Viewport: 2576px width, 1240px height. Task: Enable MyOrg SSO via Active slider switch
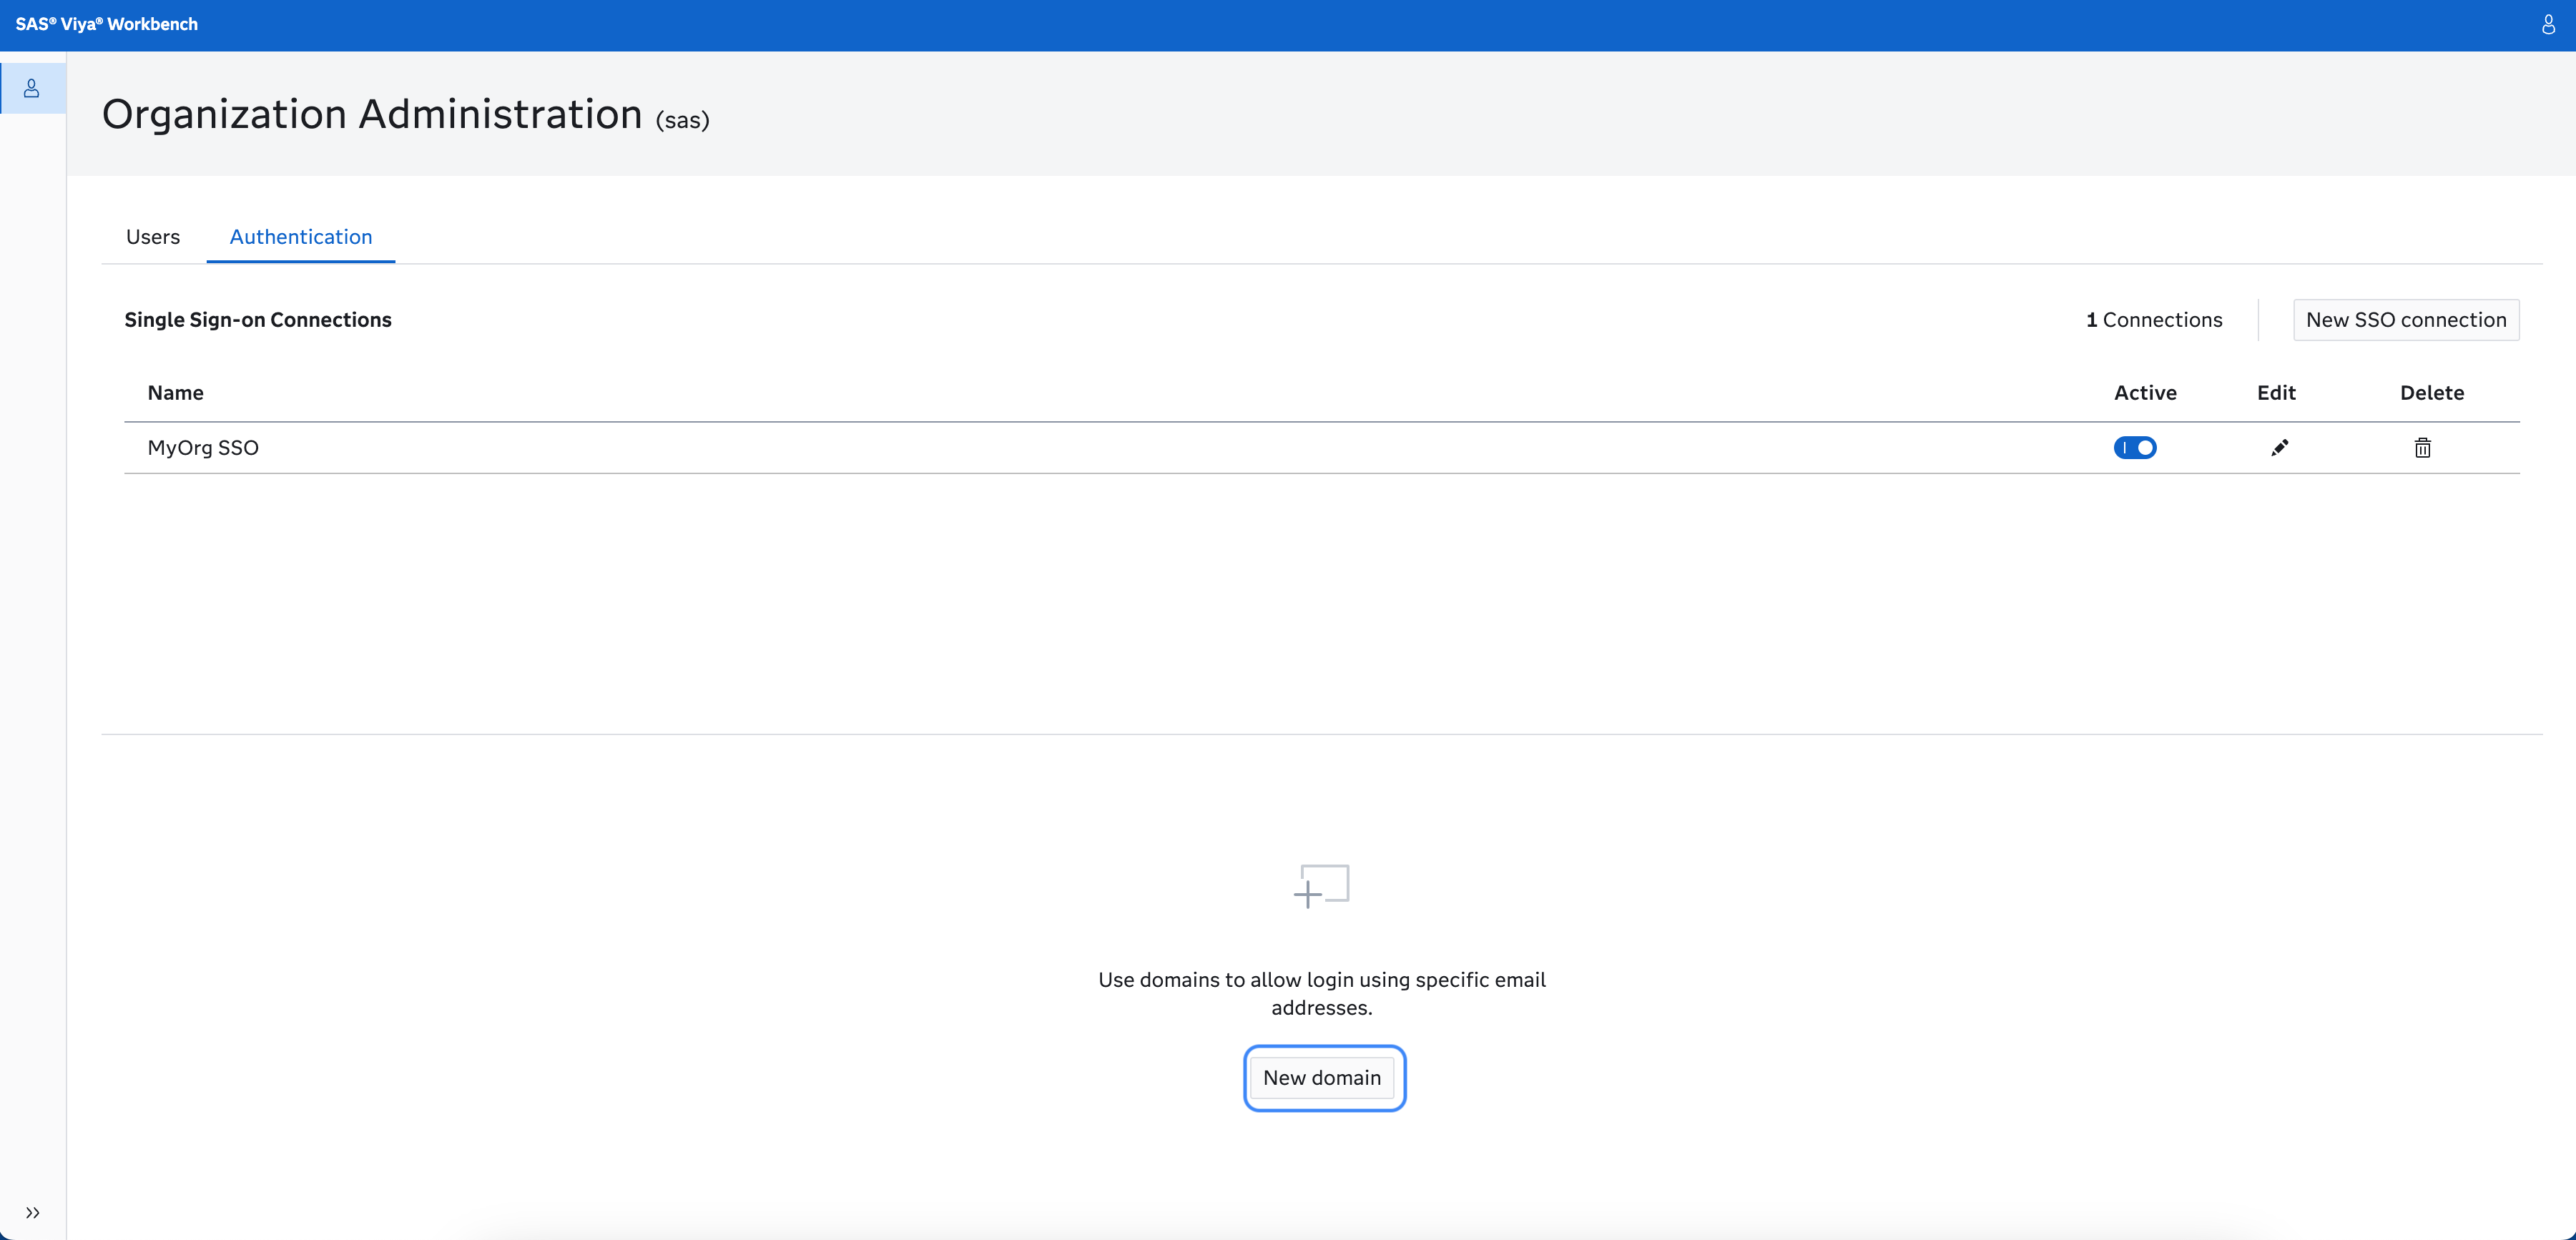(2136, 447)
